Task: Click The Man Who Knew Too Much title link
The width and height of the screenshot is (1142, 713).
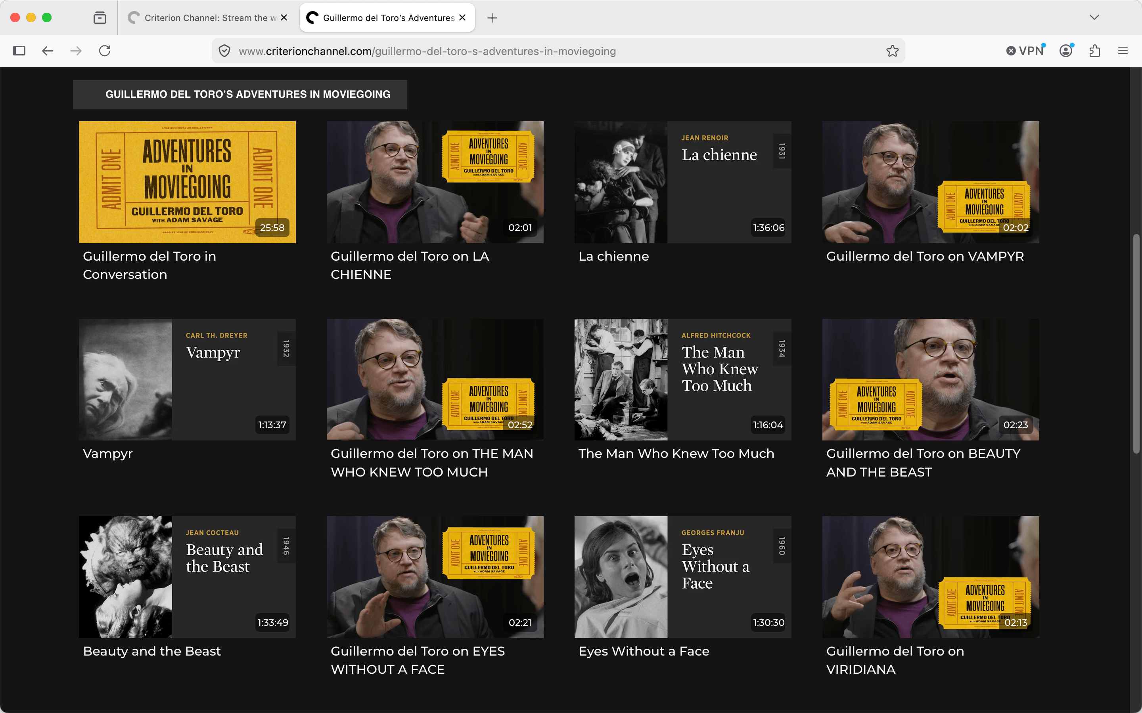Action: point(676,454)
